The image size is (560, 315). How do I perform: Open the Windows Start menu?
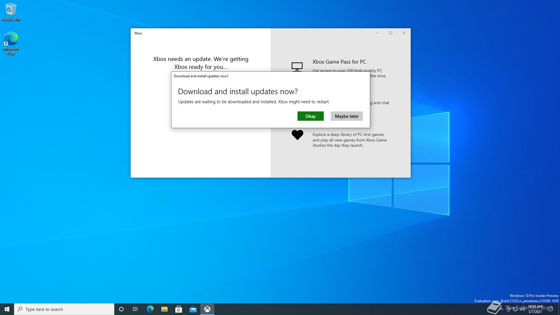[7, 309]
